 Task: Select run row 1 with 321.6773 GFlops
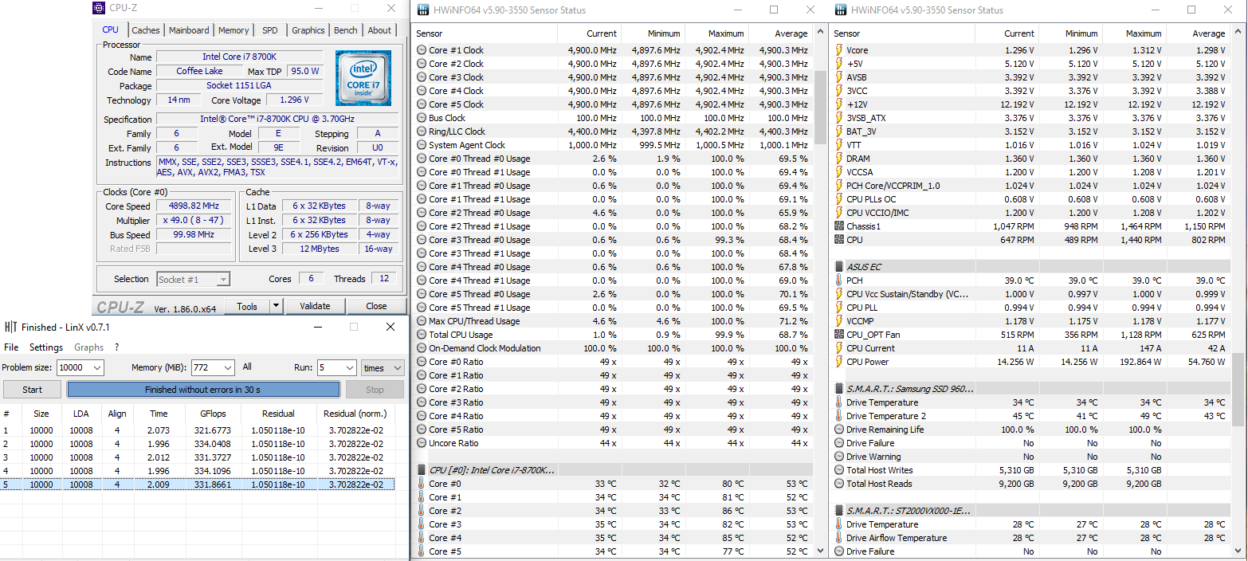(198, 430)
